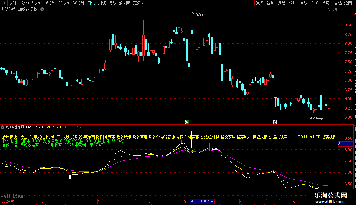Click the EXP3: 6.41 indicator value
This screenshot has width=356, height=205.
[x=74, y=127]
